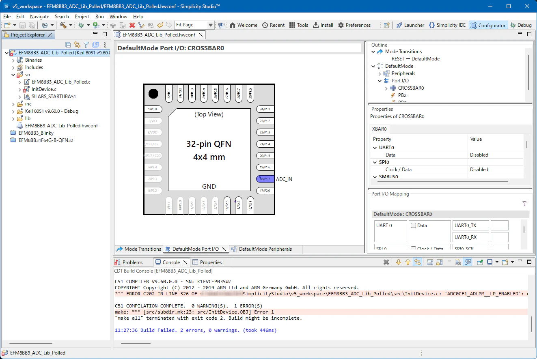Select the highlighted P1.7 ADC_IN pin

pyautogui.click(x=265, y=179)
